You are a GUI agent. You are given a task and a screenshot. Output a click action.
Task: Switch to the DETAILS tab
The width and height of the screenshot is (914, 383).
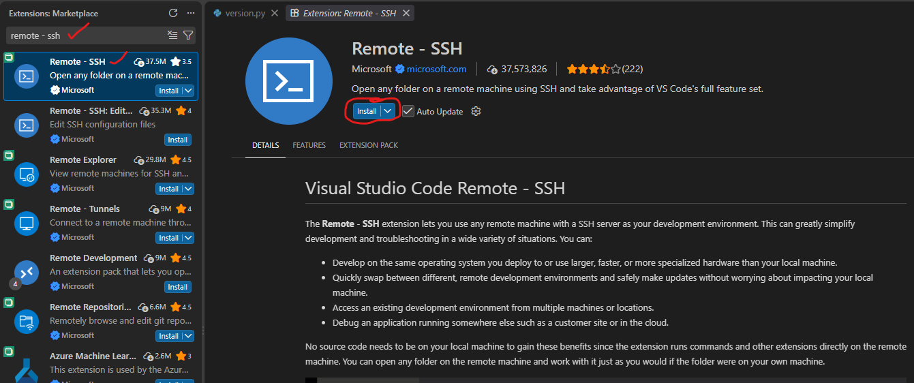(x=265, y=145)
